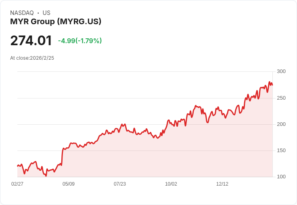This screenshot has width=297, height=205.
Task: Select the 100 price level label
Action: 281,177
